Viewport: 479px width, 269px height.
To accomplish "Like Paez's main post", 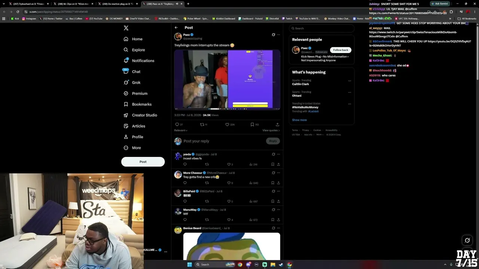I will click(227, 124).
